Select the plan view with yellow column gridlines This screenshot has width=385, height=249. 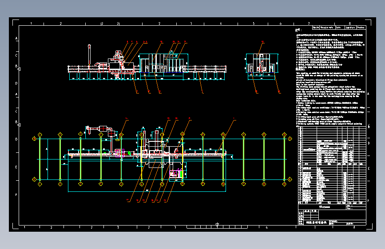[x=162, y=160]
